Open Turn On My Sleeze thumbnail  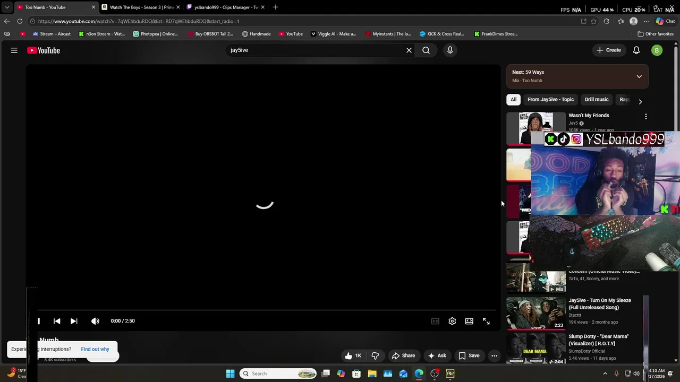tap(536, 313)
